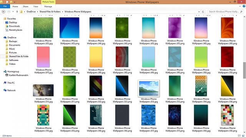Expand chevron after OneDrive in breadcrumb
This screenshot has width=246, height=138.
(x=38, y=12)
